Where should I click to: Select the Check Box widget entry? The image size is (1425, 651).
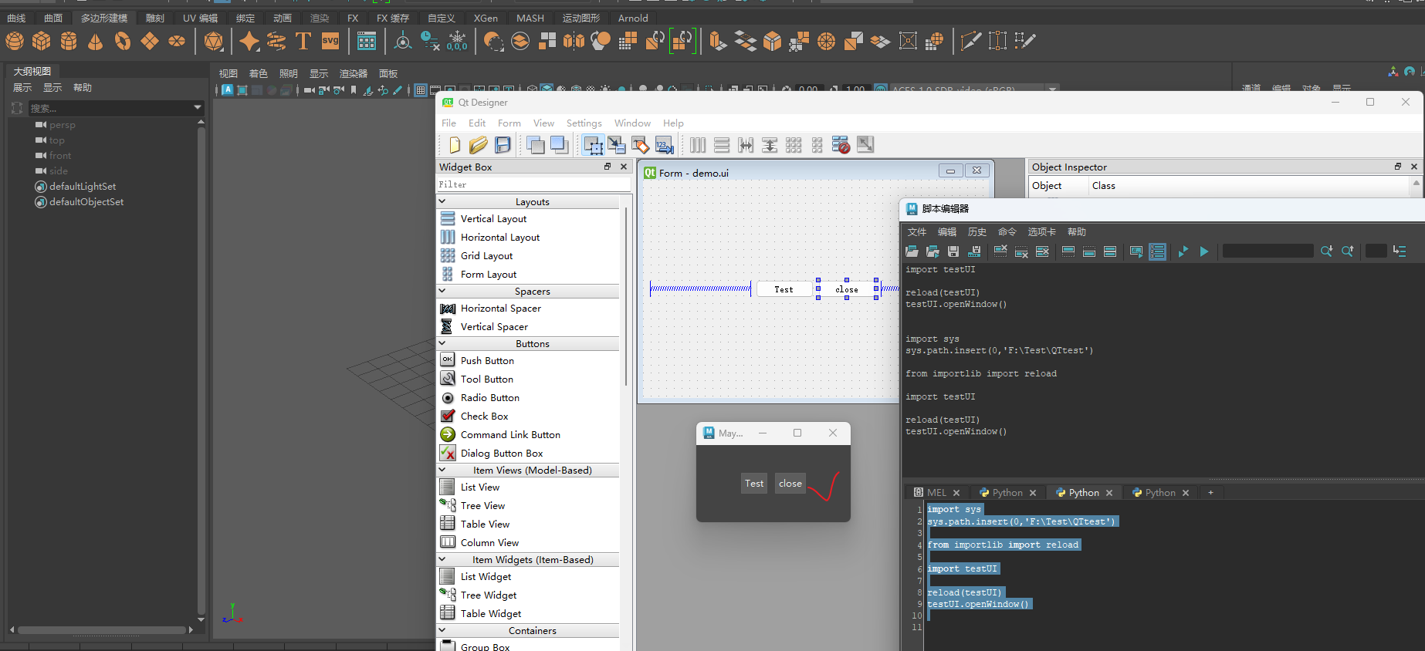484,417
